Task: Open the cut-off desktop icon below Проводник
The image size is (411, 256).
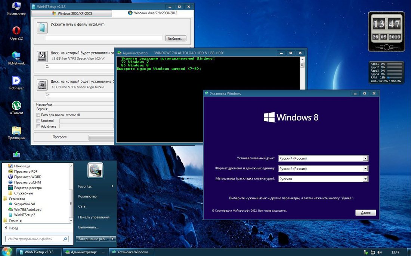Action: [x=16, y=154]
